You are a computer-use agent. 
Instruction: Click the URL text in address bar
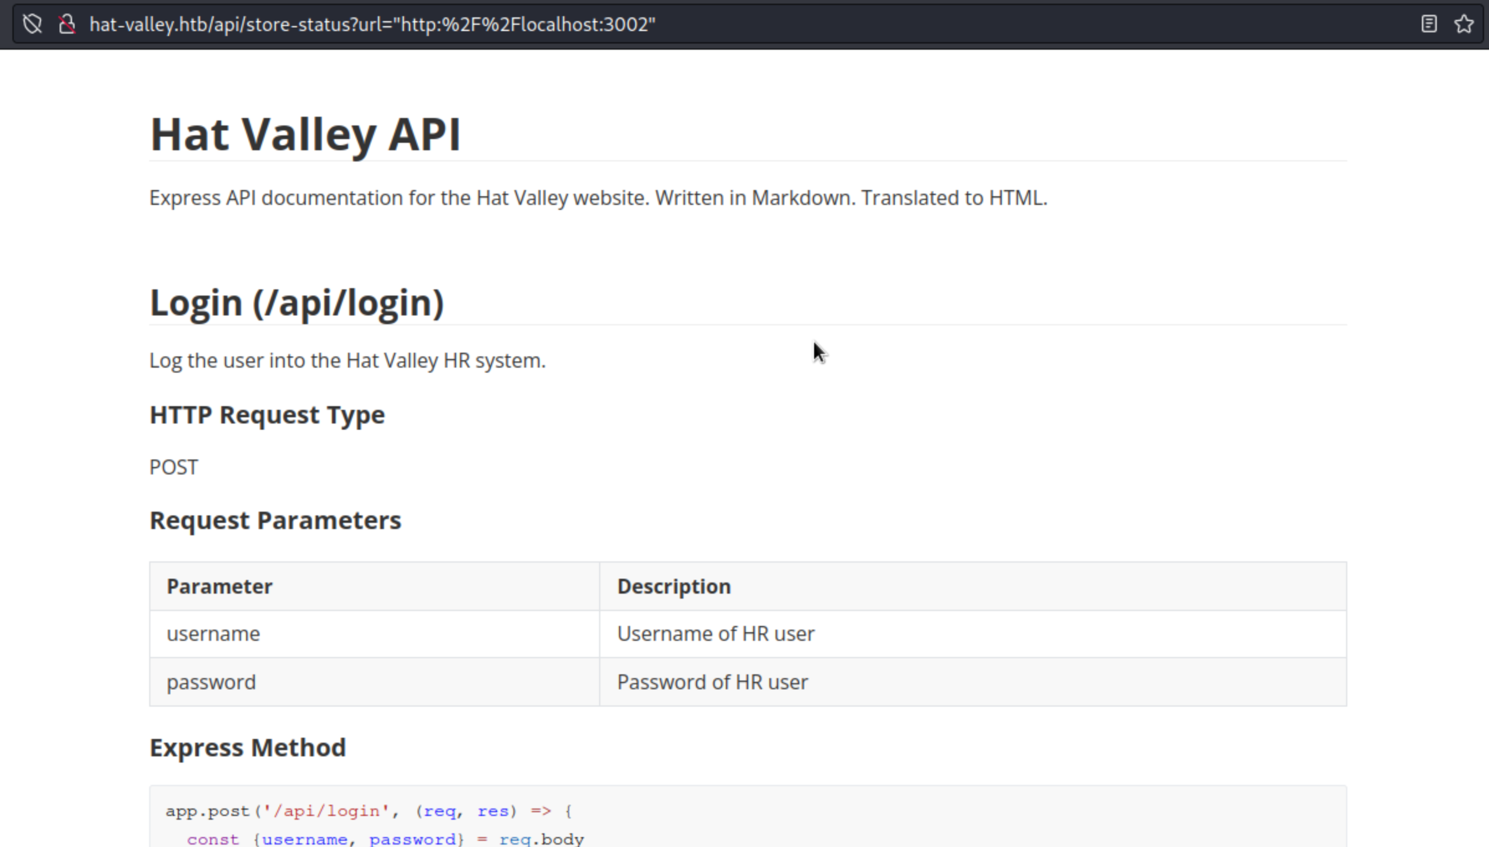(372, 24)
